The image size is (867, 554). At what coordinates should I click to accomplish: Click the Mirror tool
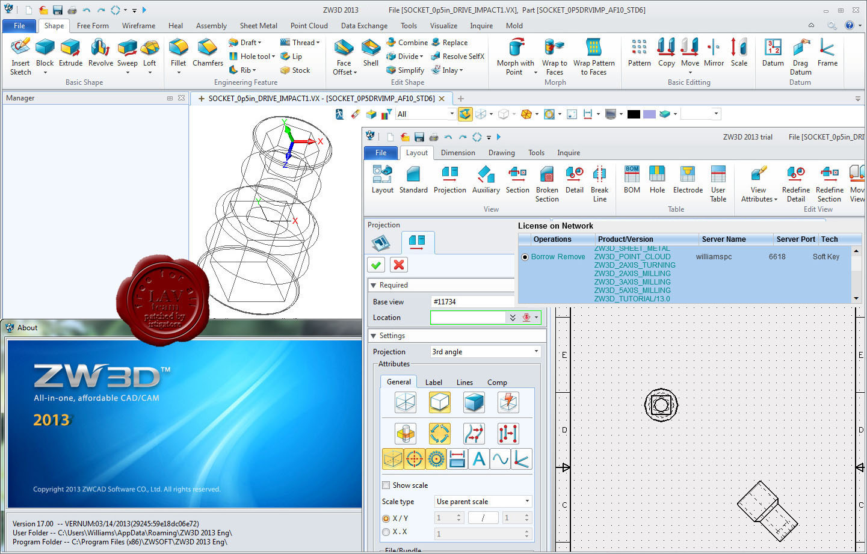tap(714, 52)
